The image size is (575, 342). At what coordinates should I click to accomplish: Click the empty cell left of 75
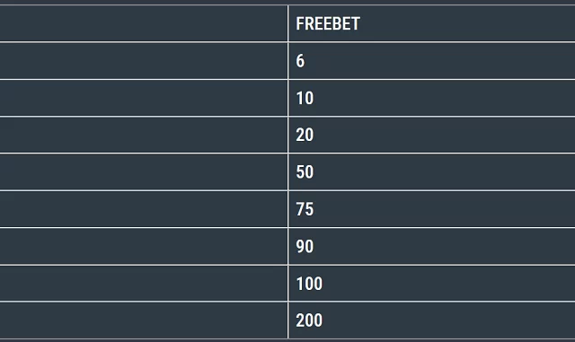click(144, 209)
